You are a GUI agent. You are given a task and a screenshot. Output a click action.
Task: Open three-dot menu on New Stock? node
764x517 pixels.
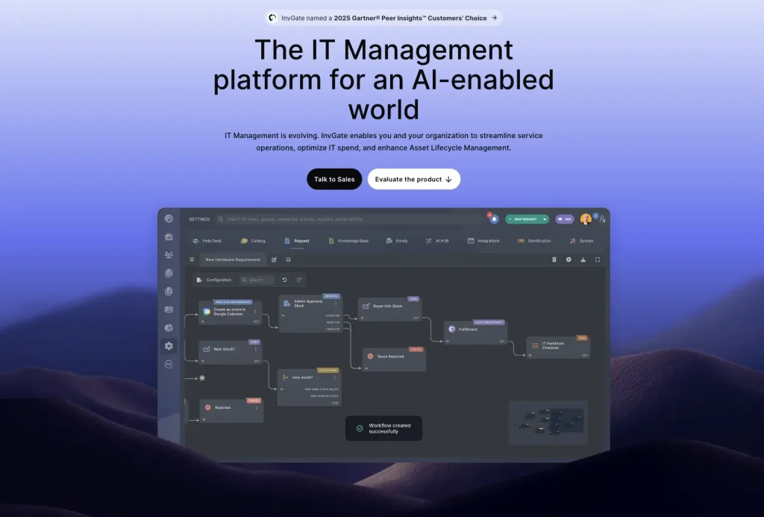point(255,349)
